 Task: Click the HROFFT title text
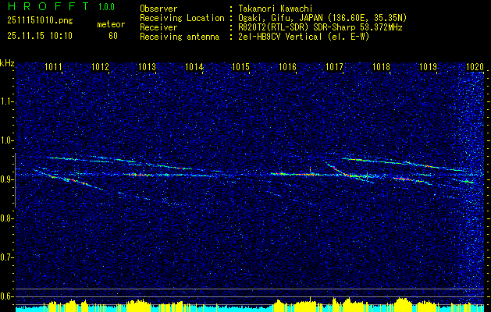tap(48, 6)
